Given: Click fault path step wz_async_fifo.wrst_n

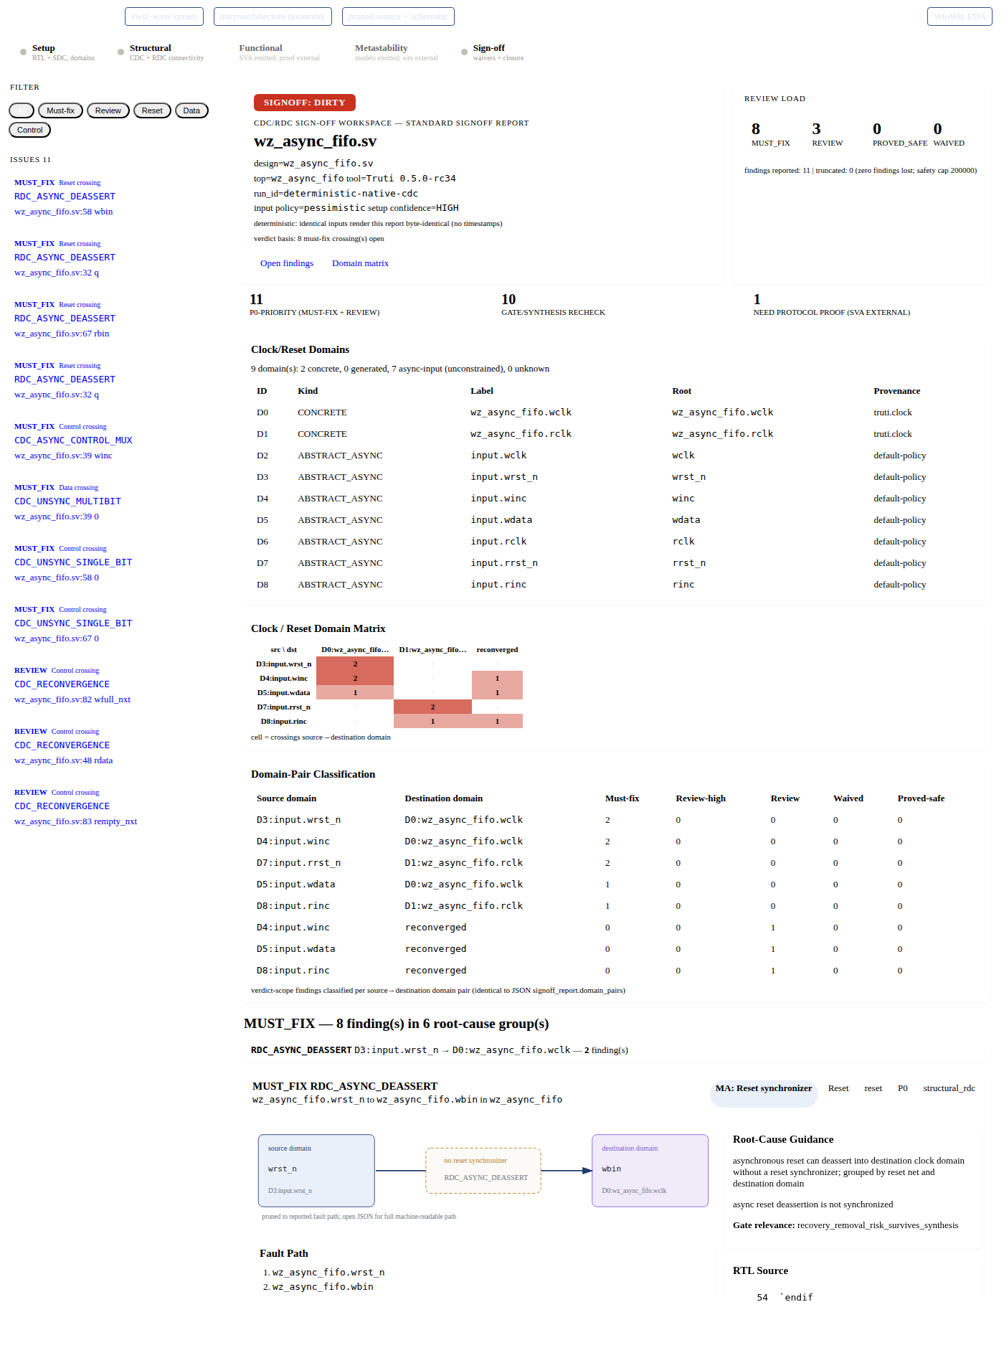Looking at the screenshot, I should tap(328, 1273).
